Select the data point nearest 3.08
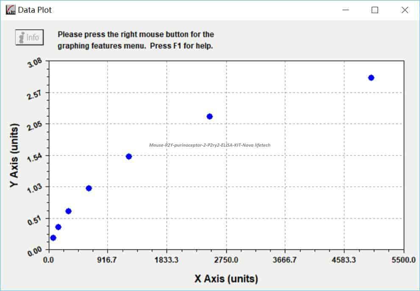The image size is (420, 291). pos(371,78)
